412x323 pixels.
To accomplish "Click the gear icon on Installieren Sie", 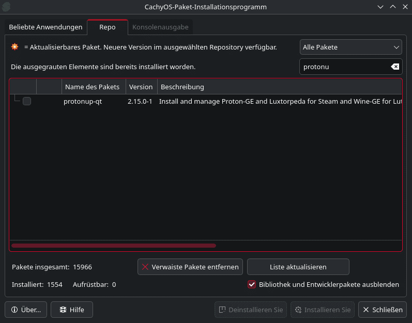I will [x=298, y=310].
